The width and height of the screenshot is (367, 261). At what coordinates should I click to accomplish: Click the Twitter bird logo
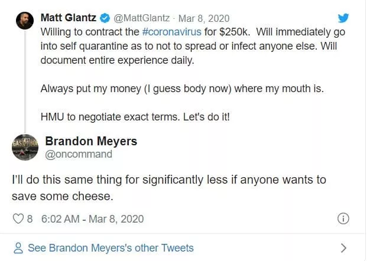[x=343, y=18]
